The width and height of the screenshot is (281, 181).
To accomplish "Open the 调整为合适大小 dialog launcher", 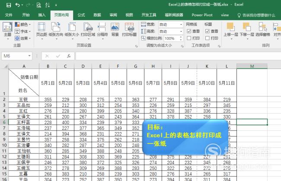I will pyautogui.click(x=182, y=46).
